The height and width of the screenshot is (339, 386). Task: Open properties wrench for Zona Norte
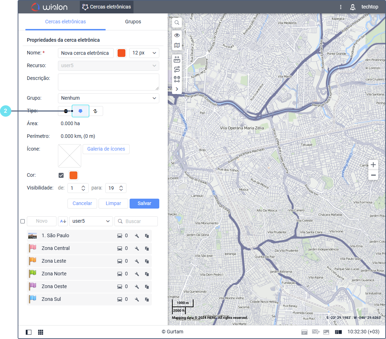tap(137, 274)
